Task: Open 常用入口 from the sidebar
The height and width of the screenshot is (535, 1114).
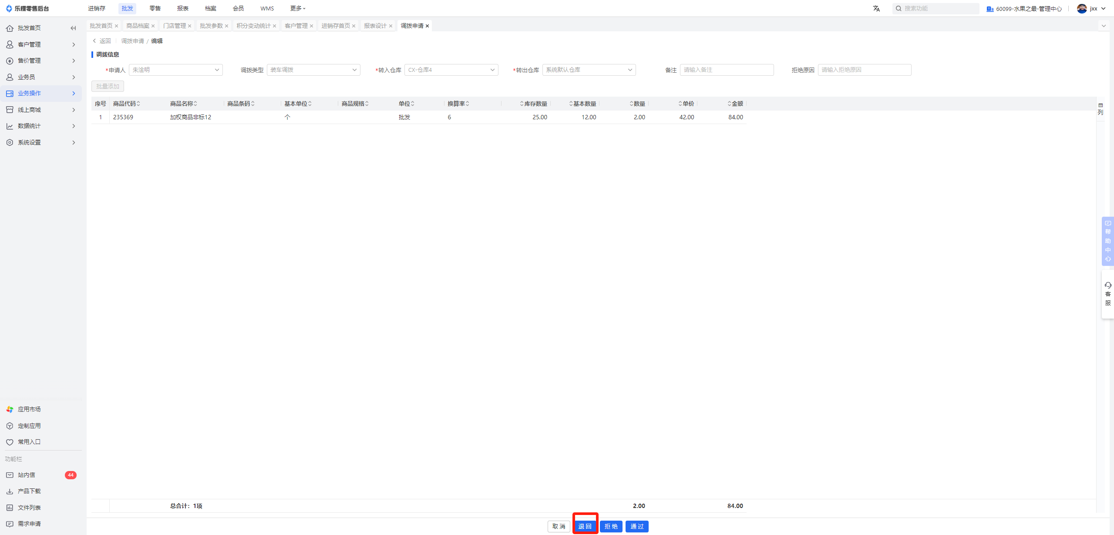Action: click(x=29, y=442)
